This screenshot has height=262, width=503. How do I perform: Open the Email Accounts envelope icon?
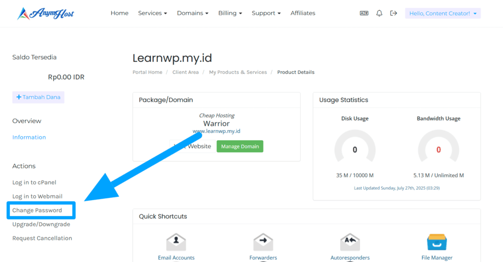tap(176, 242)
